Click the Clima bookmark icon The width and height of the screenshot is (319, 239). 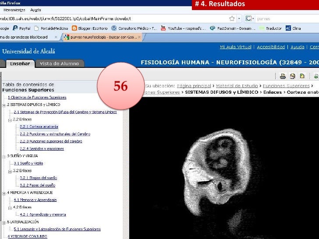click(x=288, y=28)
